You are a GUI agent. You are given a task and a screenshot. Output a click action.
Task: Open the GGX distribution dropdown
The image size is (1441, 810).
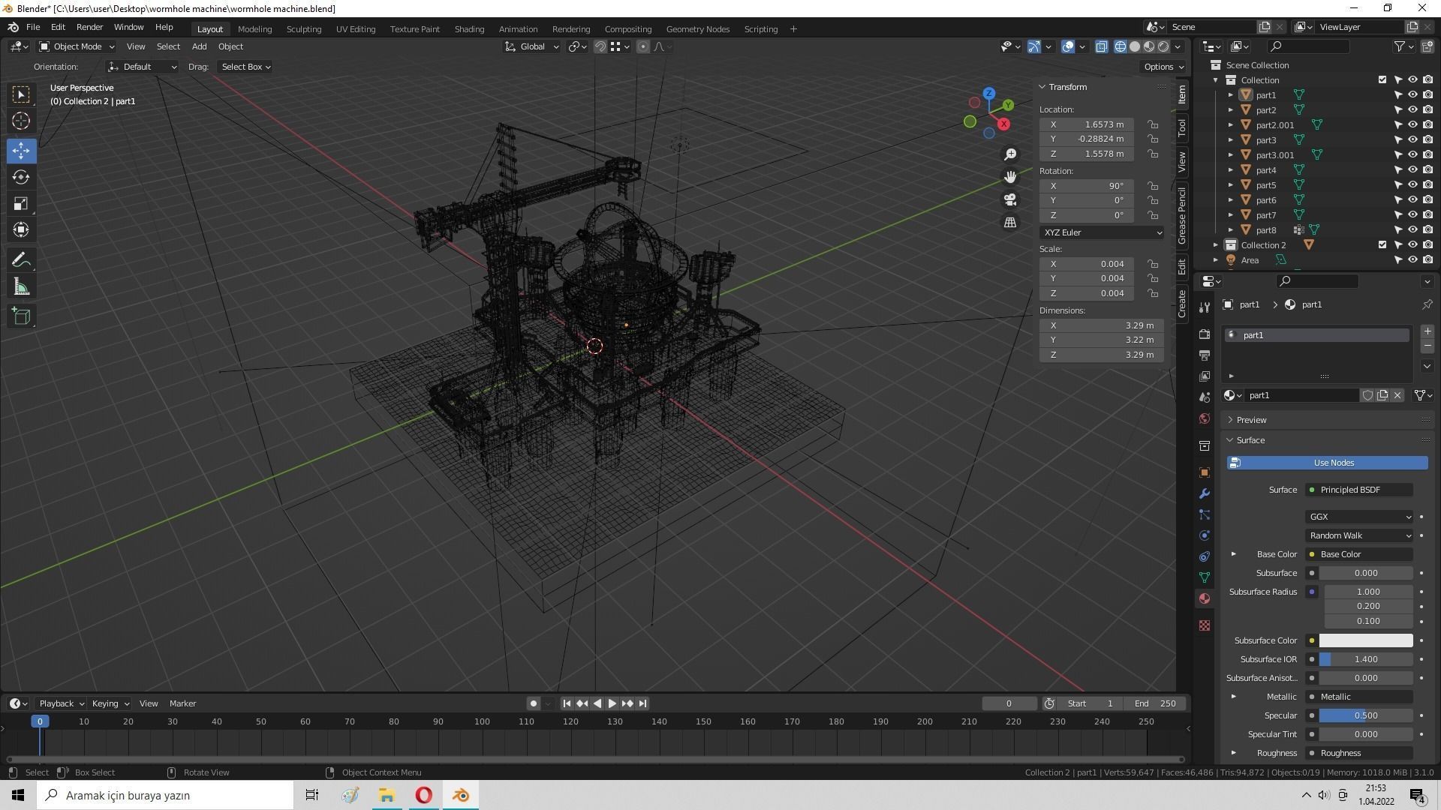[x=1359, y=517]
